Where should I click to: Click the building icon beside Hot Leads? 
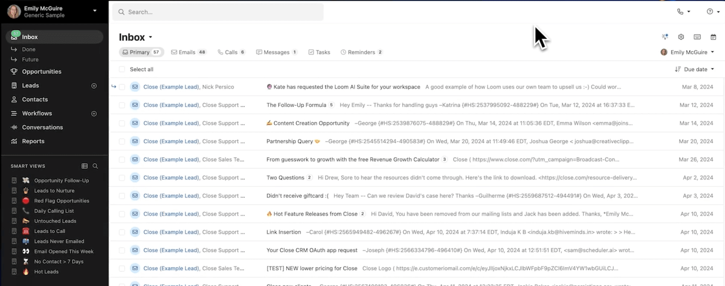[14, 272]
